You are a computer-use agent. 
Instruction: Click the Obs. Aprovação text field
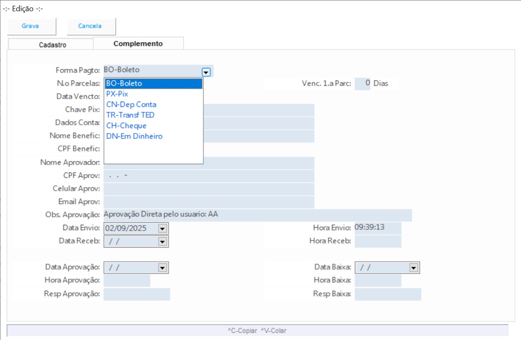pos(257,215)
